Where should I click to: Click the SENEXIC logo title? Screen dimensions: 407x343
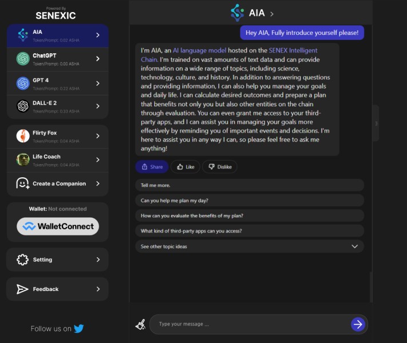56,15
